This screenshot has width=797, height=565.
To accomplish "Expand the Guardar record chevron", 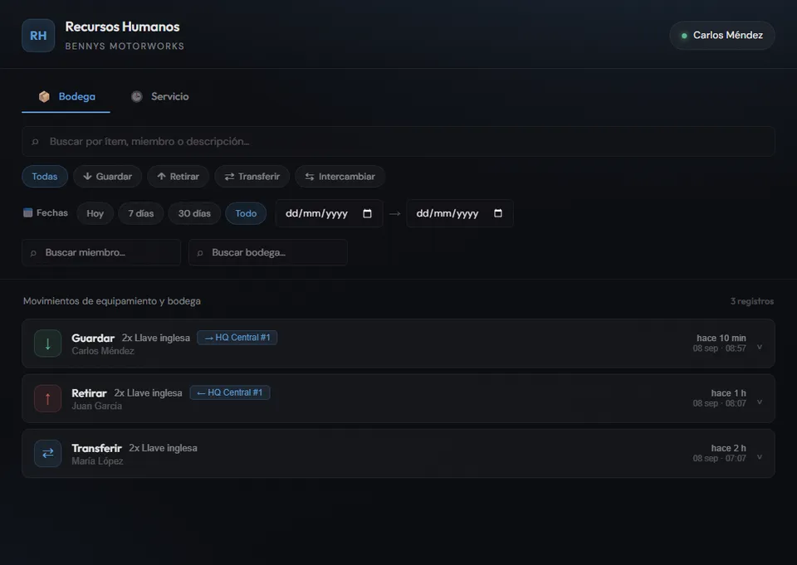I will click(x=760, y=347).
